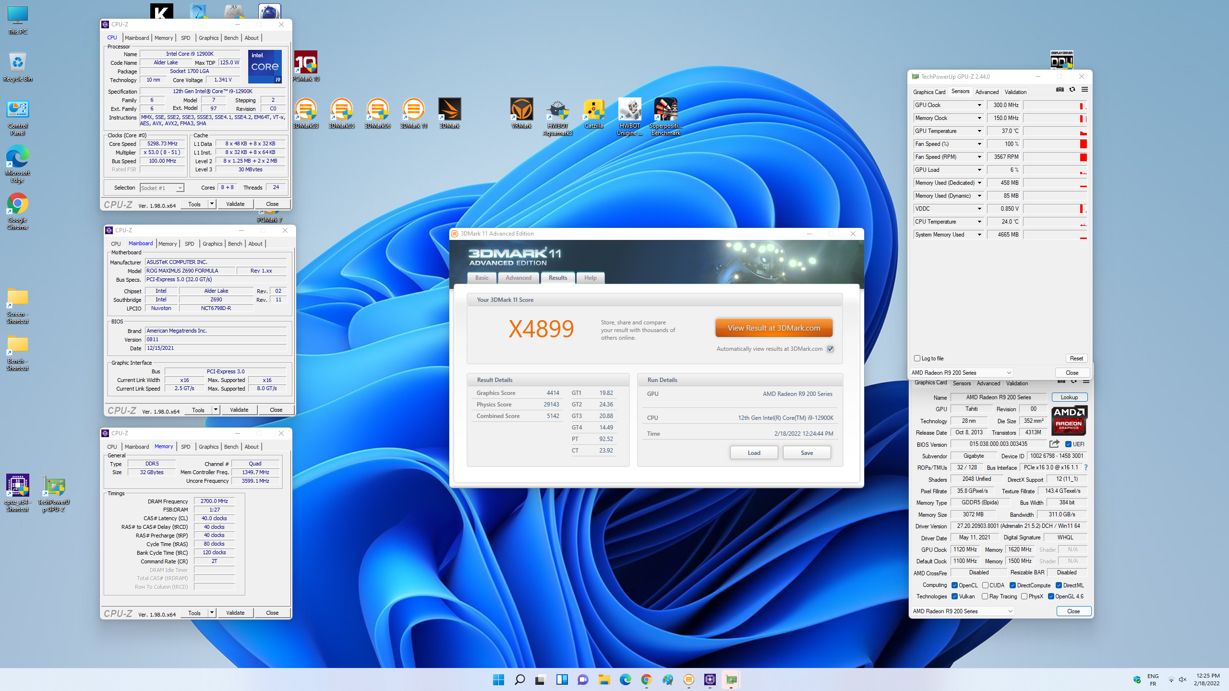Screen dimensions: 1229x691
Task: Toggle the Vulkan checkbox
Action: tap(955, 596)
